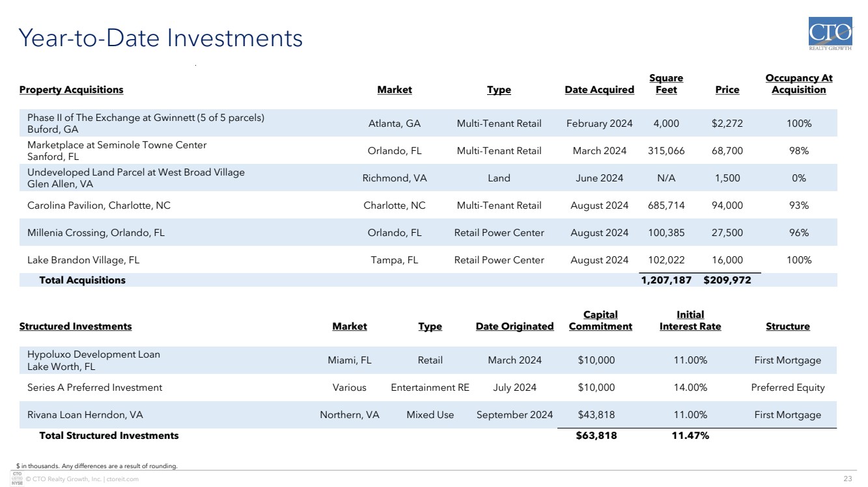Viewport: 868px width, 487px height.
Task: Click total commitment '$63,818'
Action: pyautogui.click(x=596, y=436)
